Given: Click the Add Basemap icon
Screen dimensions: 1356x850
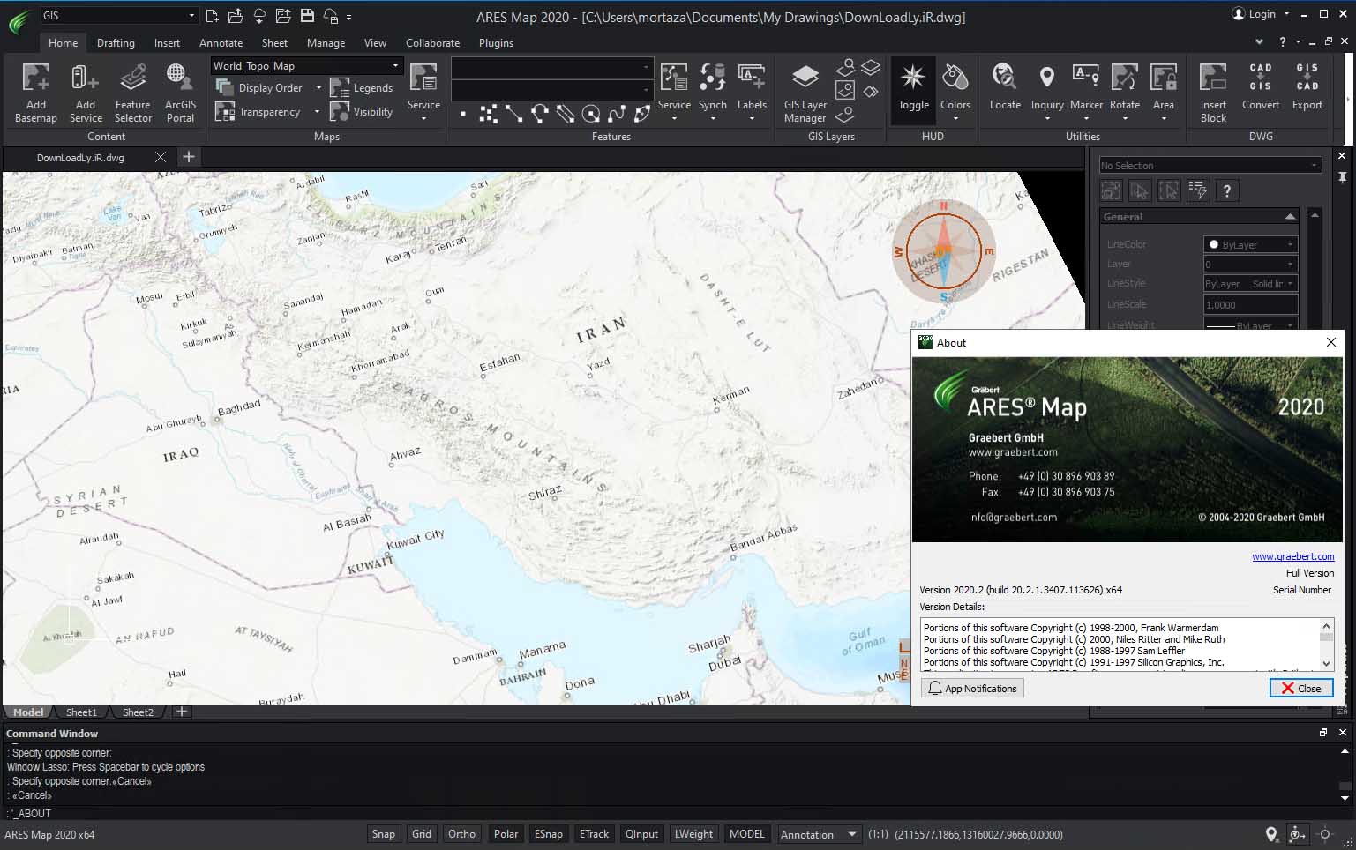Looking at the screenshot, I should [x=36, y=92].
